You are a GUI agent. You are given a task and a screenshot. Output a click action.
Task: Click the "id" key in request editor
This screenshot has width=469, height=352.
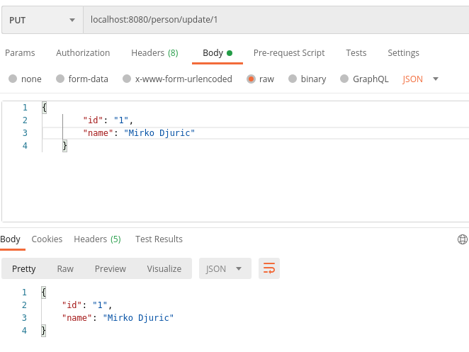[x=93, y=120]
